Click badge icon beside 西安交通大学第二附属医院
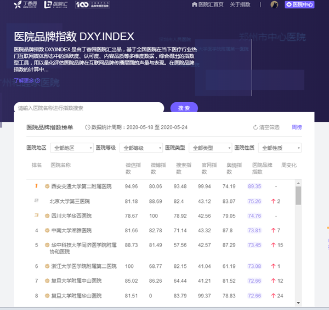The width and height of the screenshot is (329, 310). (x=47, y=186)
